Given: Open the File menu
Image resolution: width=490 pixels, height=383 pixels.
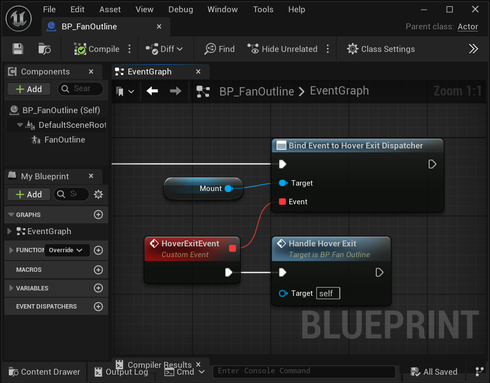Looking at the screenshot, I should click(49, 9).
